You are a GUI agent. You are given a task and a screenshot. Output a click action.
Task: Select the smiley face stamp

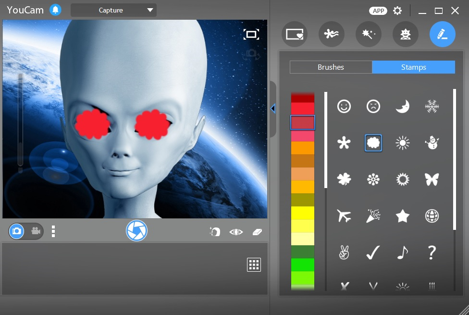point(344,106)
